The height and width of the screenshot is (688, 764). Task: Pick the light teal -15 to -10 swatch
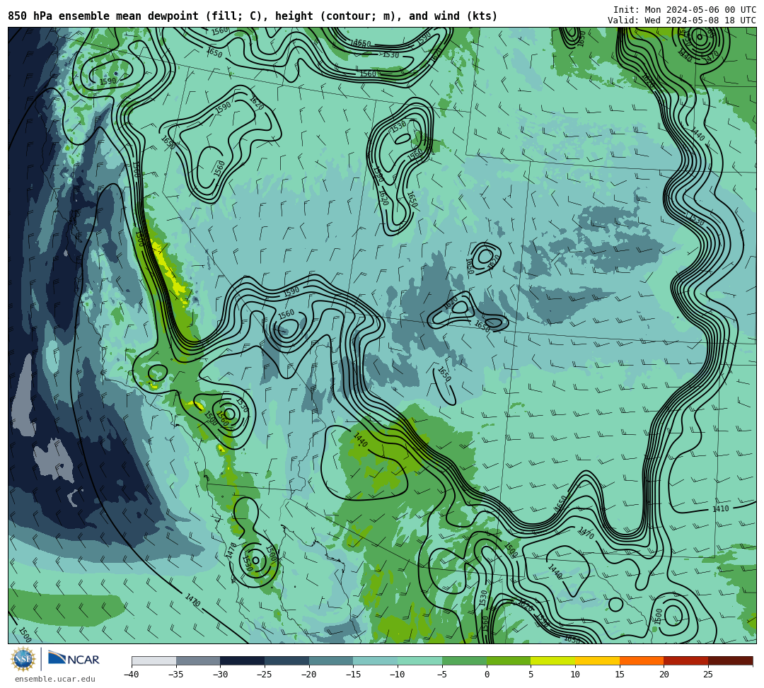376,660
